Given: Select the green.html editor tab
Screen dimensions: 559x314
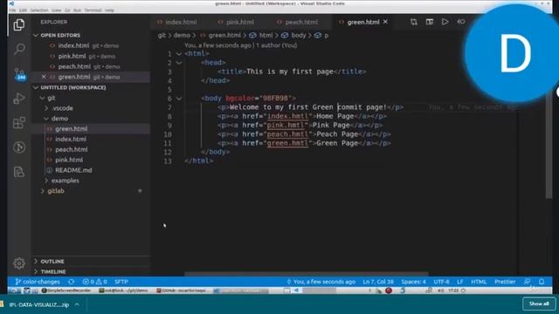Looking at the screenshot, I should pyautogui.click(x=363, y=22).
